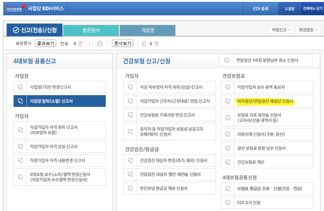This screenshot has width=324, height=211.
Task: Open 자동이체 신청서(구분, 합산)
Action: pyautogui.click(x=267, y=134)
